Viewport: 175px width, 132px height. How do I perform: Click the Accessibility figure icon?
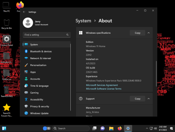[x=26, y=99]
